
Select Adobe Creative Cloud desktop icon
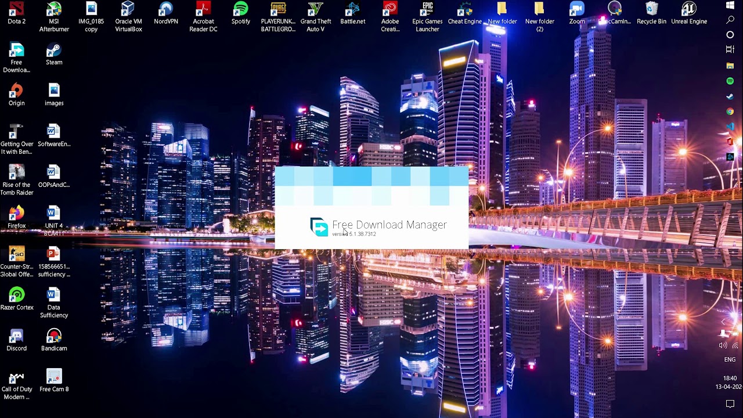point(390,17)
